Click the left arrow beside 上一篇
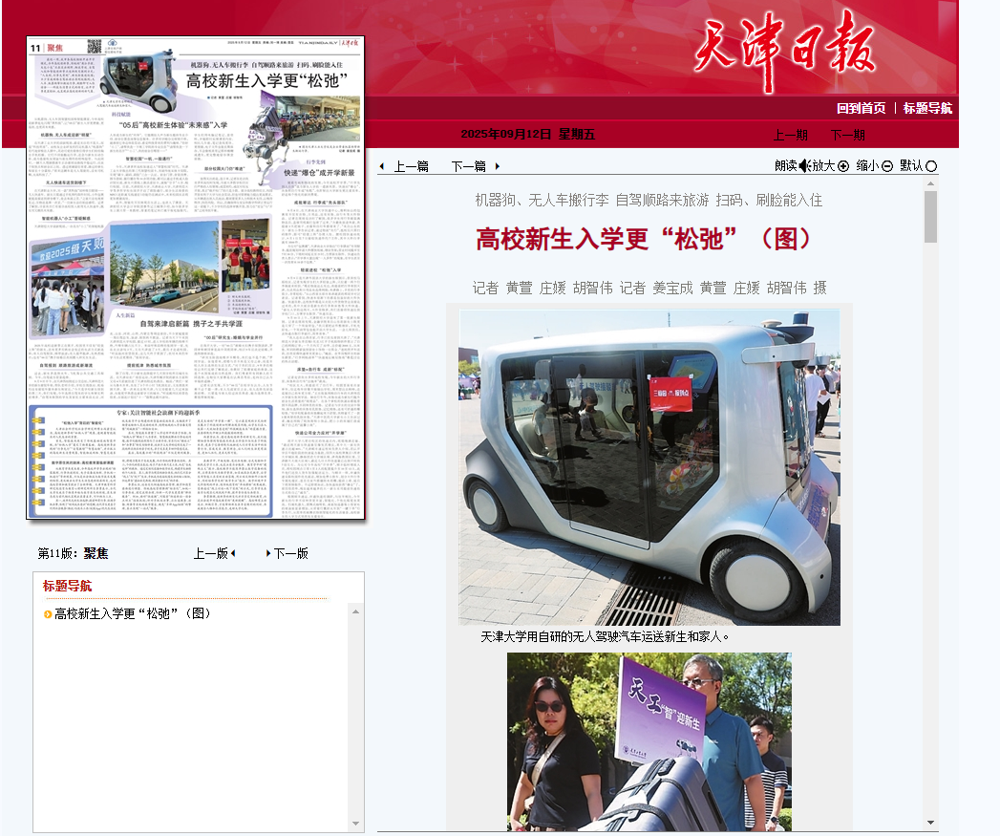The width and height of the screenshot is (1000, 836). (x=382, y=166)
